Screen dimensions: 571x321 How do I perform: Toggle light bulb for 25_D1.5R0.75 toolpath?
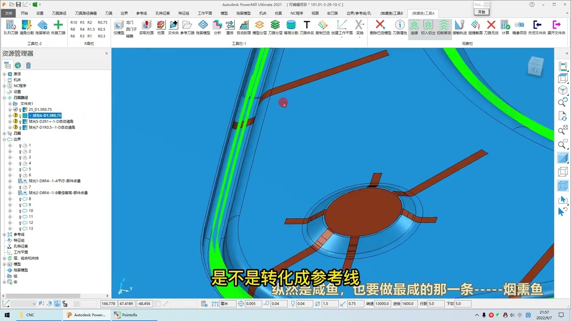20,110
